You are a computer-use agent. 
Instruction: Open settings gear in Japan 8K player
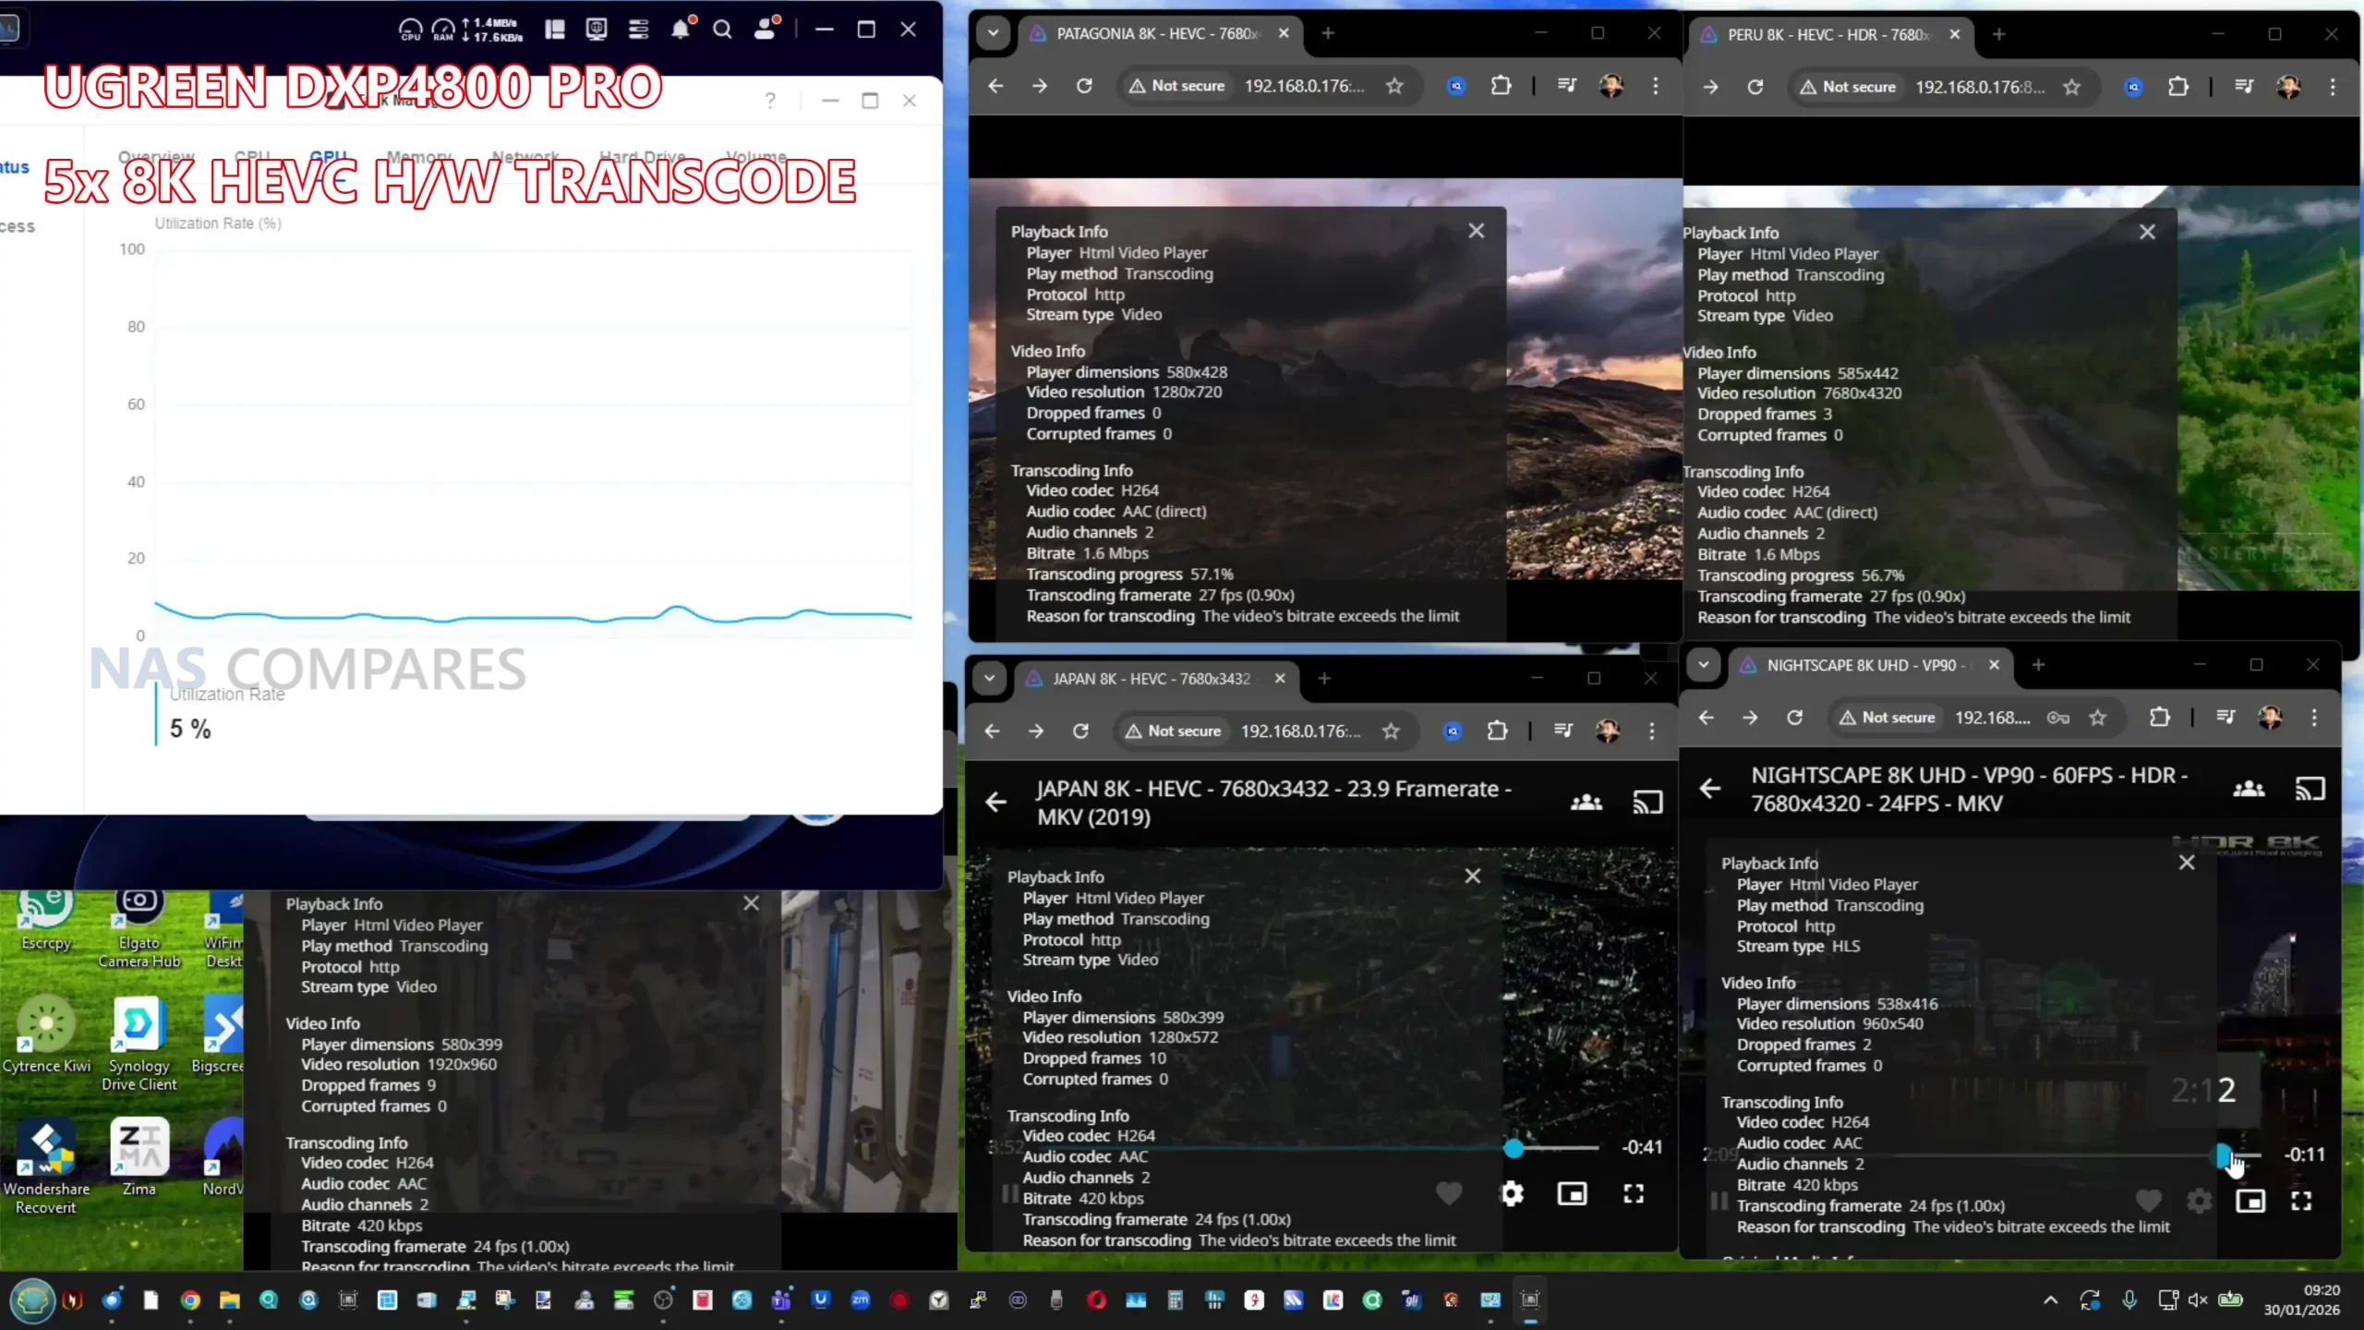point(1512,1194)
